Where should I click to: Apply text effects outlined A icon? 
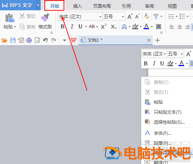pos(124,27)
